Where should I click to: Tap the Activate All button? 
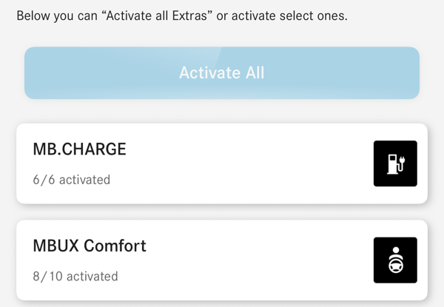221,72
